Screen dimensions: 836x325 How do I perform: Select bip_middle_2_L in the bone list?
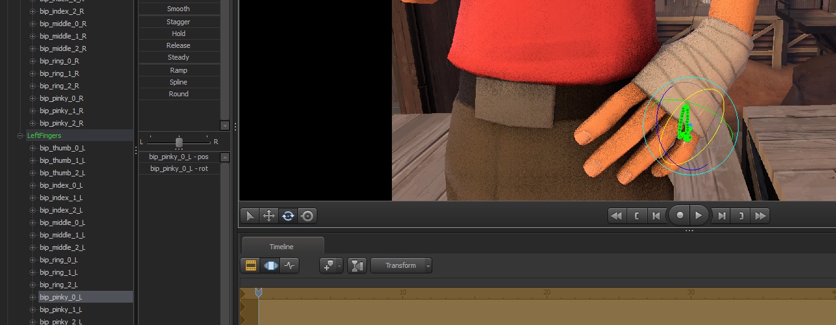pos(62,247)
